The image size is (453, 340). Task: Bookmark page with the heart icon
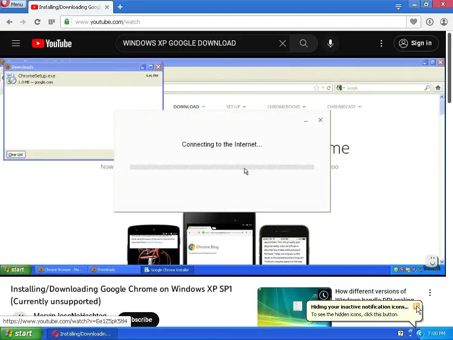click(x=414, y=22)
